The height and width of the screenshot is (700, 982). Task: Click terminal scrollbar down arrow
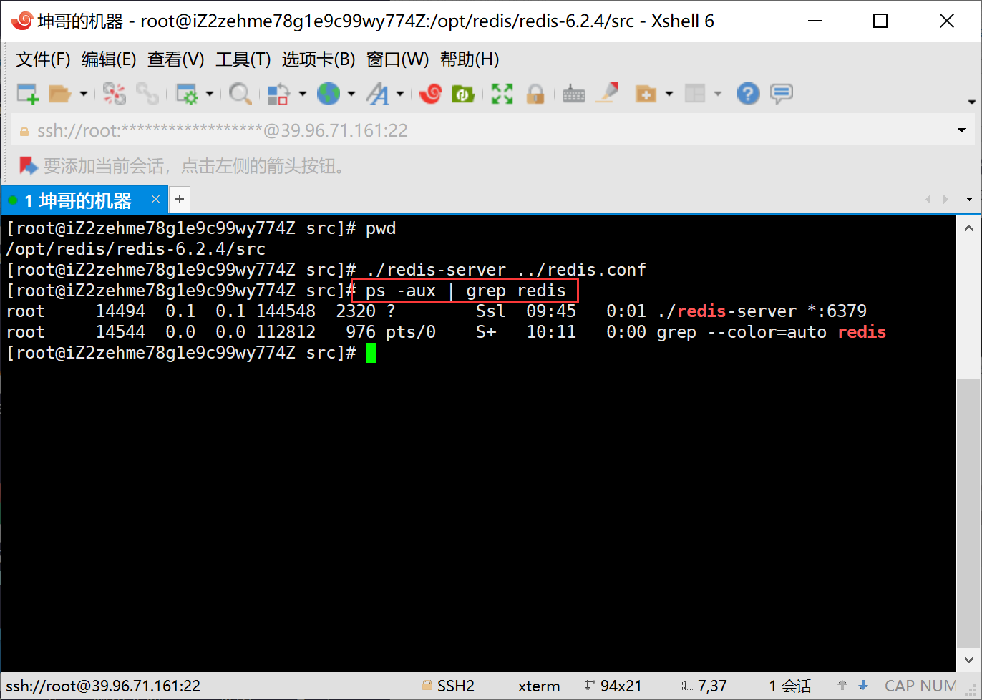coord(968,660)
